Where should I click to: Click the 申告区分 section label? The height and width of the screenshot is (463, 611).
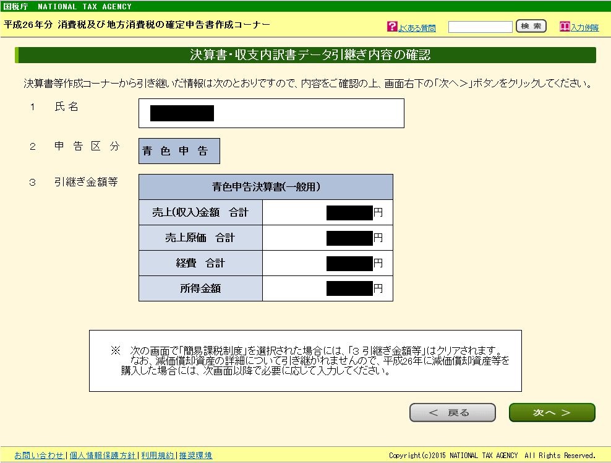[87, 146]
